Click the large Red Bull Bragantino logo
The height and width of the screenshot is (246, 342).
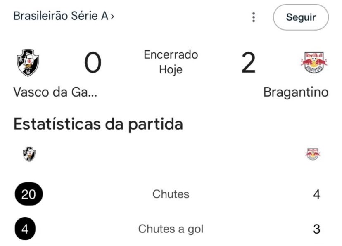tap(313, 63)
